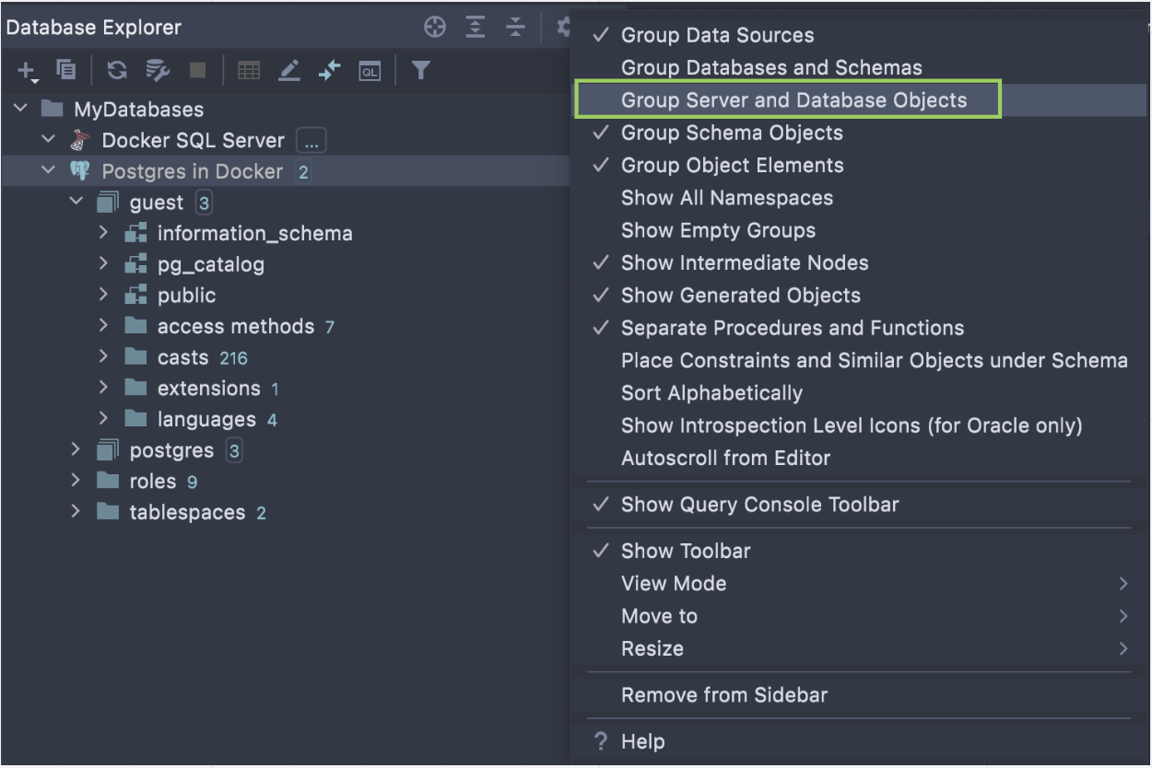This screenshot has height=768, width=1152.
Task: Click the Edit Source pencil icon
Action: tap(289, 70)
